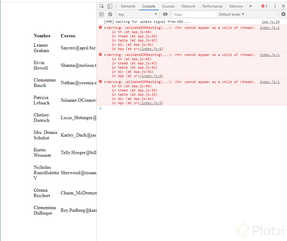The height and width of the screenshot is (241, 287).
Task: Click the Nombre column header
Action: tap(42, 36)
